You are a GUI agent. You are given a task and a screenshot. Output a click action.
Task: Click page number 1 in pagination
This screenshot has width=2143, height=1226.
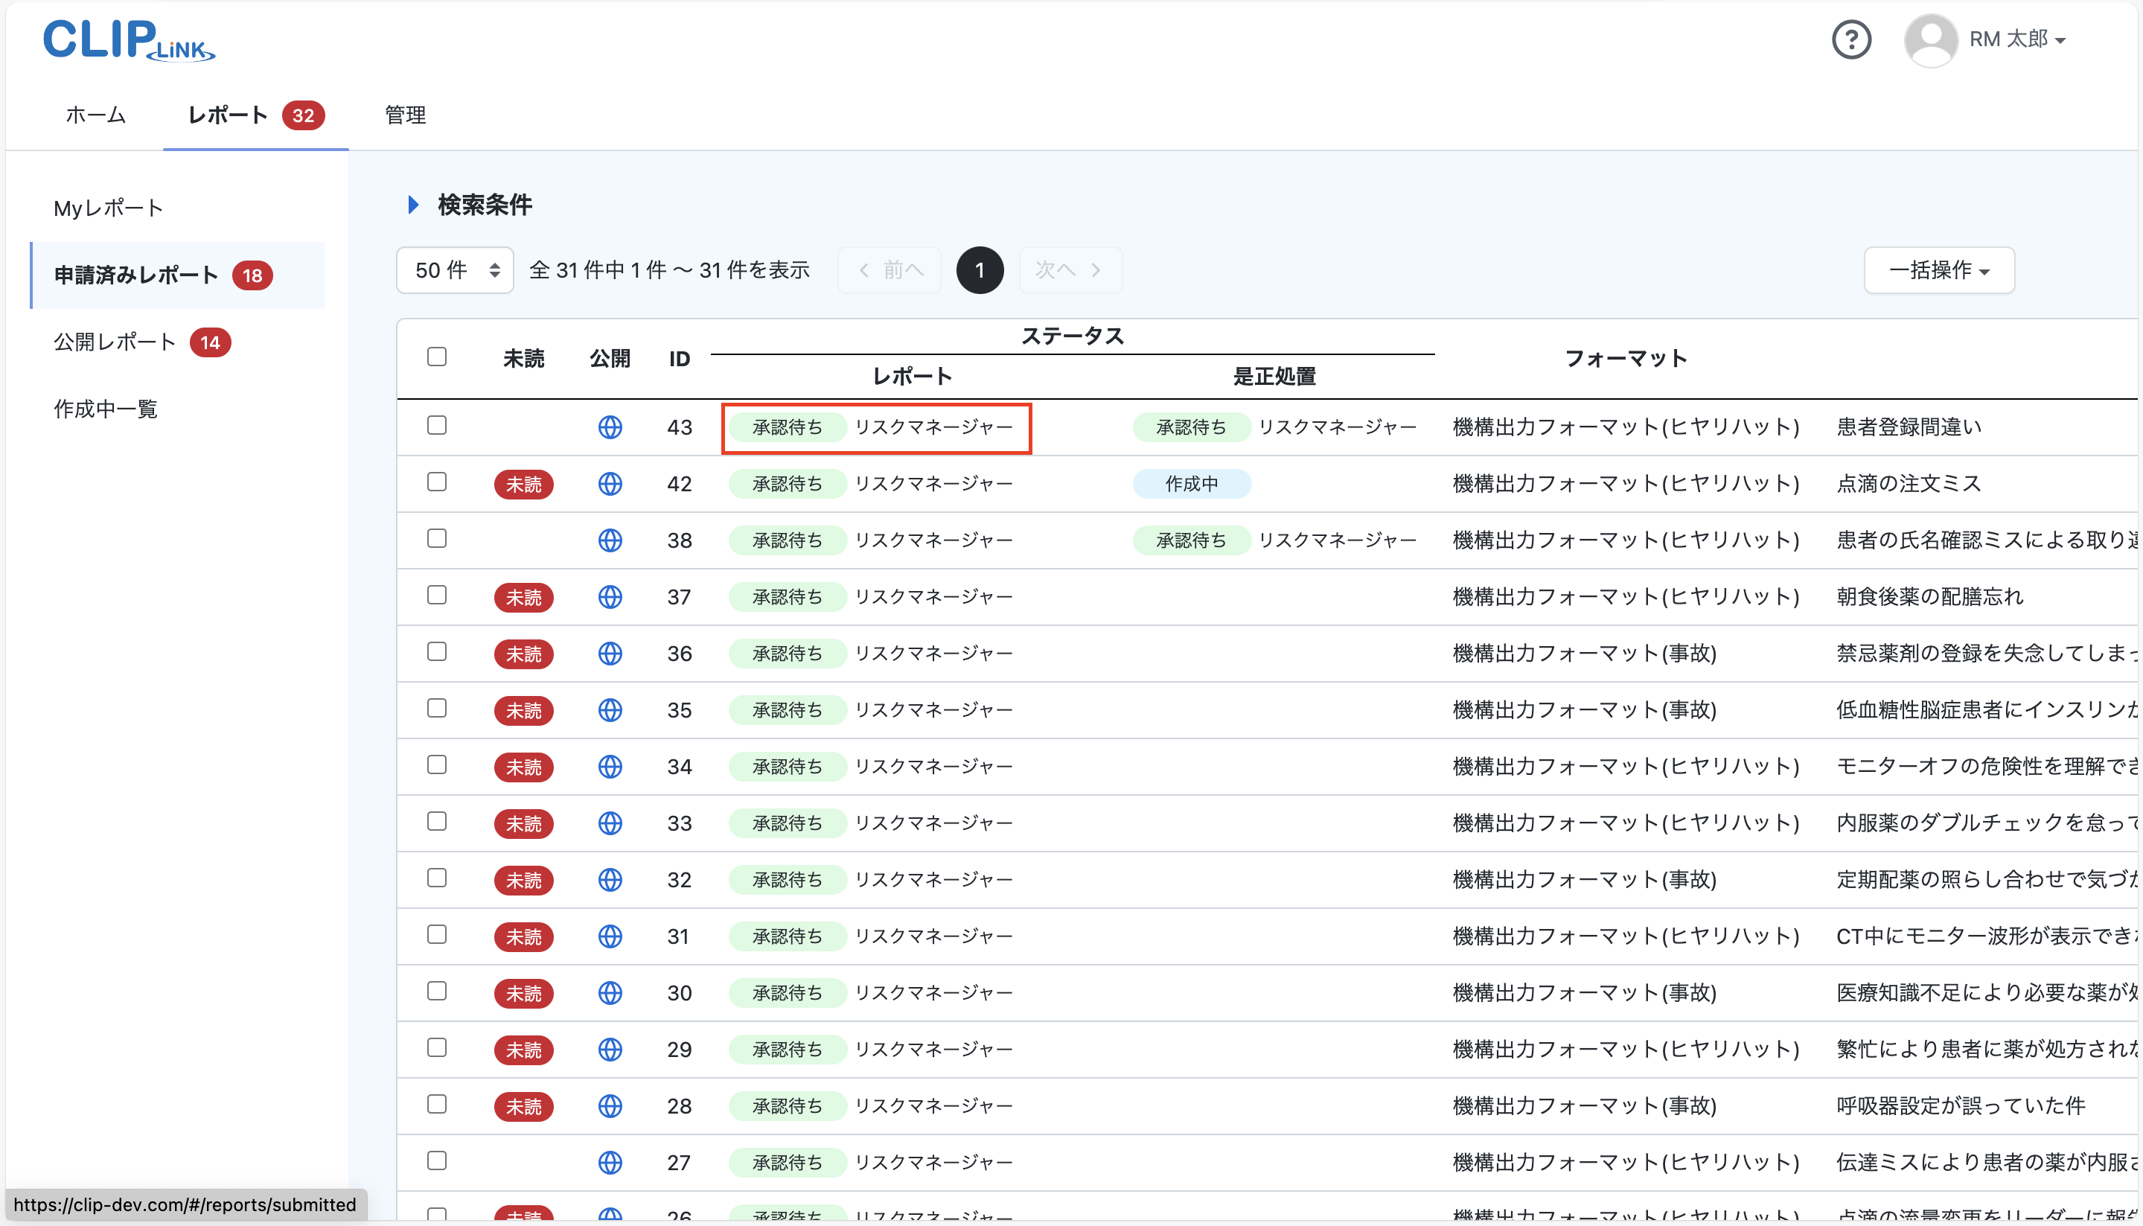(979, 269)
